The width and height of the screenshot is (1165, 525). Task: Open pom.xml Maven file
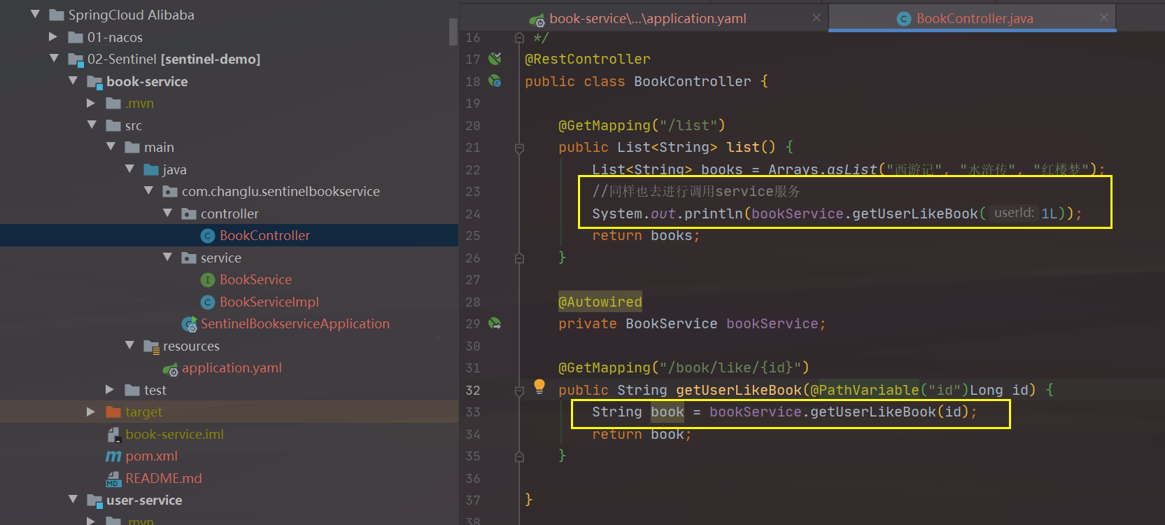coord(152,456)
